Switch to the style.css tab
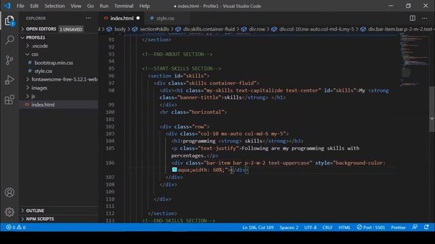Screen dimensions: 435x244 [165, 18]
